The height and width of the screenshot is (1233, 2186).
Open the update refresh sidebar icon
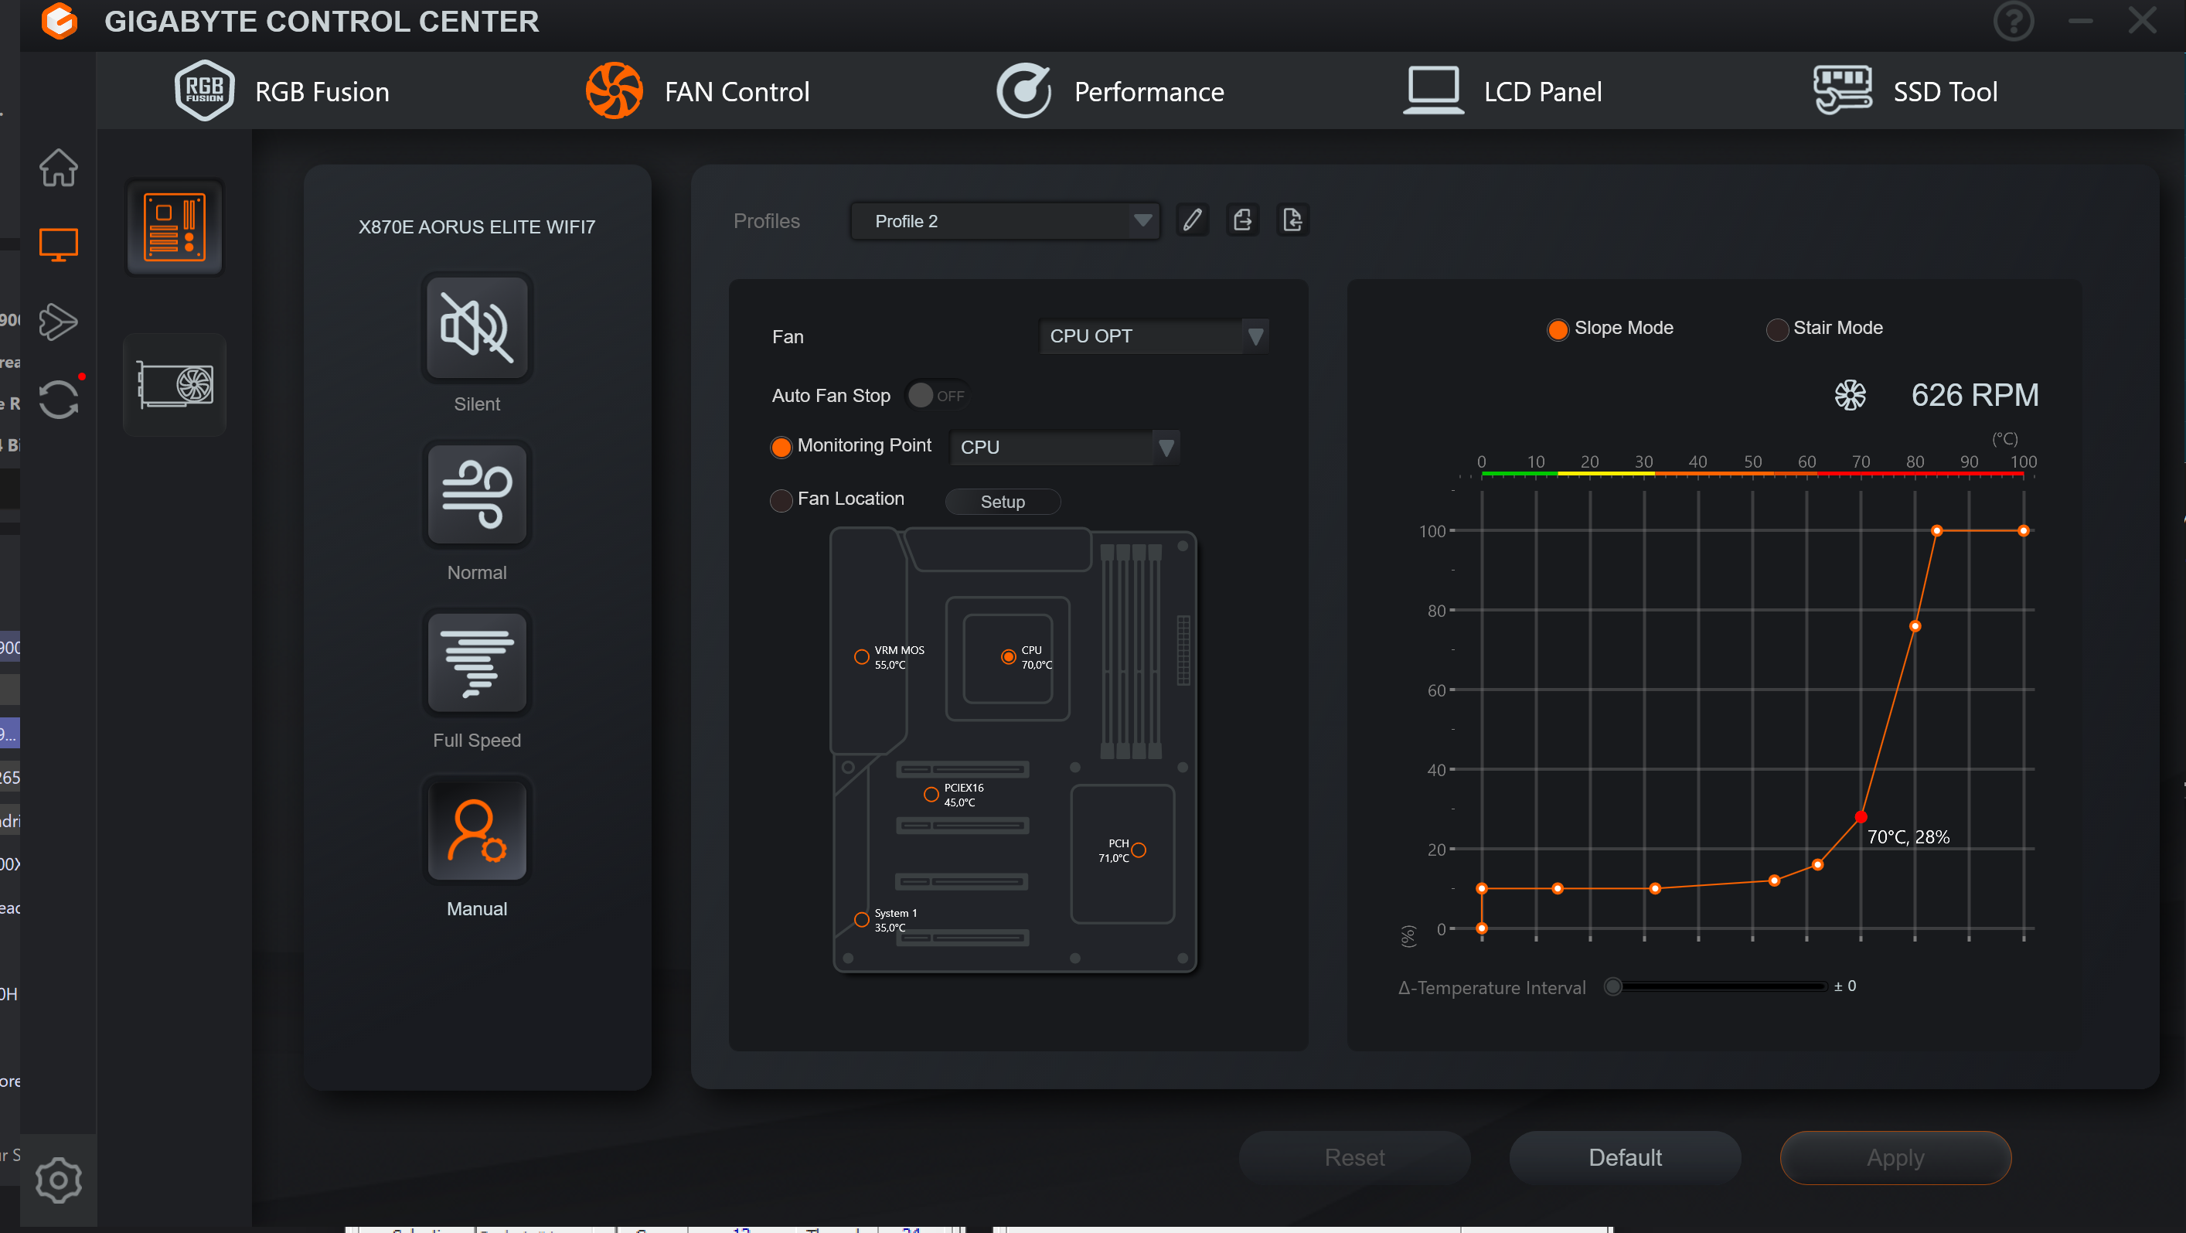(x=59, y=399)
